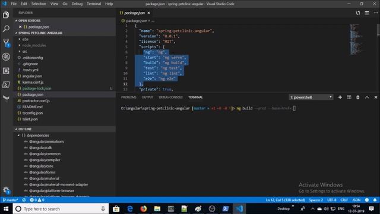
Task: Open the Selection menu
Action: [x=39, y=4]
